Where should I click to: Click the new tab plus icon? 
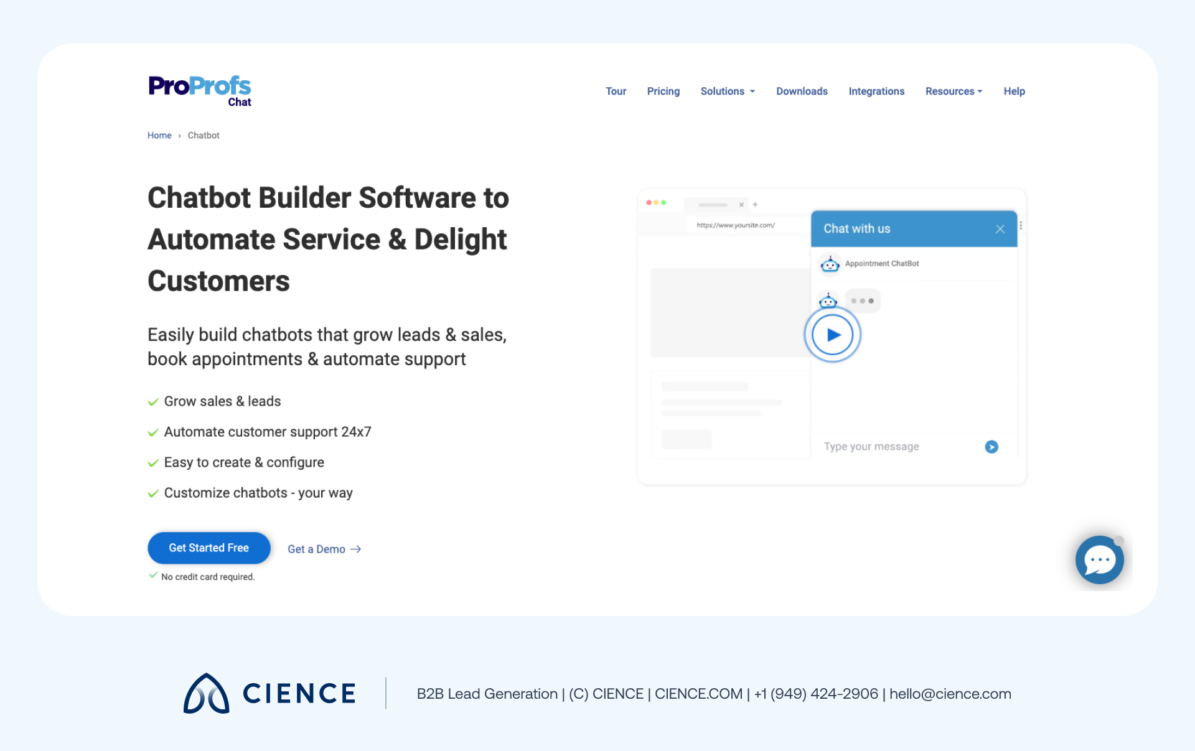click(754, 204)
